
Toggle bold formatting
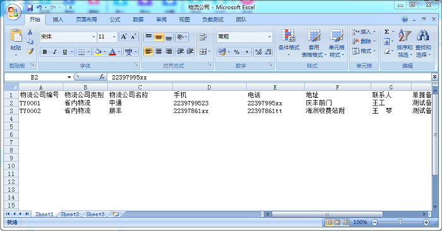pyautogui.click(x=45, y=52)
